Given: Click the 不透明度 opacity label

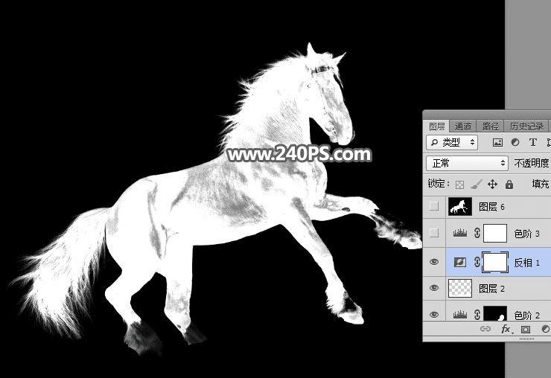Looking at the screenshot, I should coord(532,164).
